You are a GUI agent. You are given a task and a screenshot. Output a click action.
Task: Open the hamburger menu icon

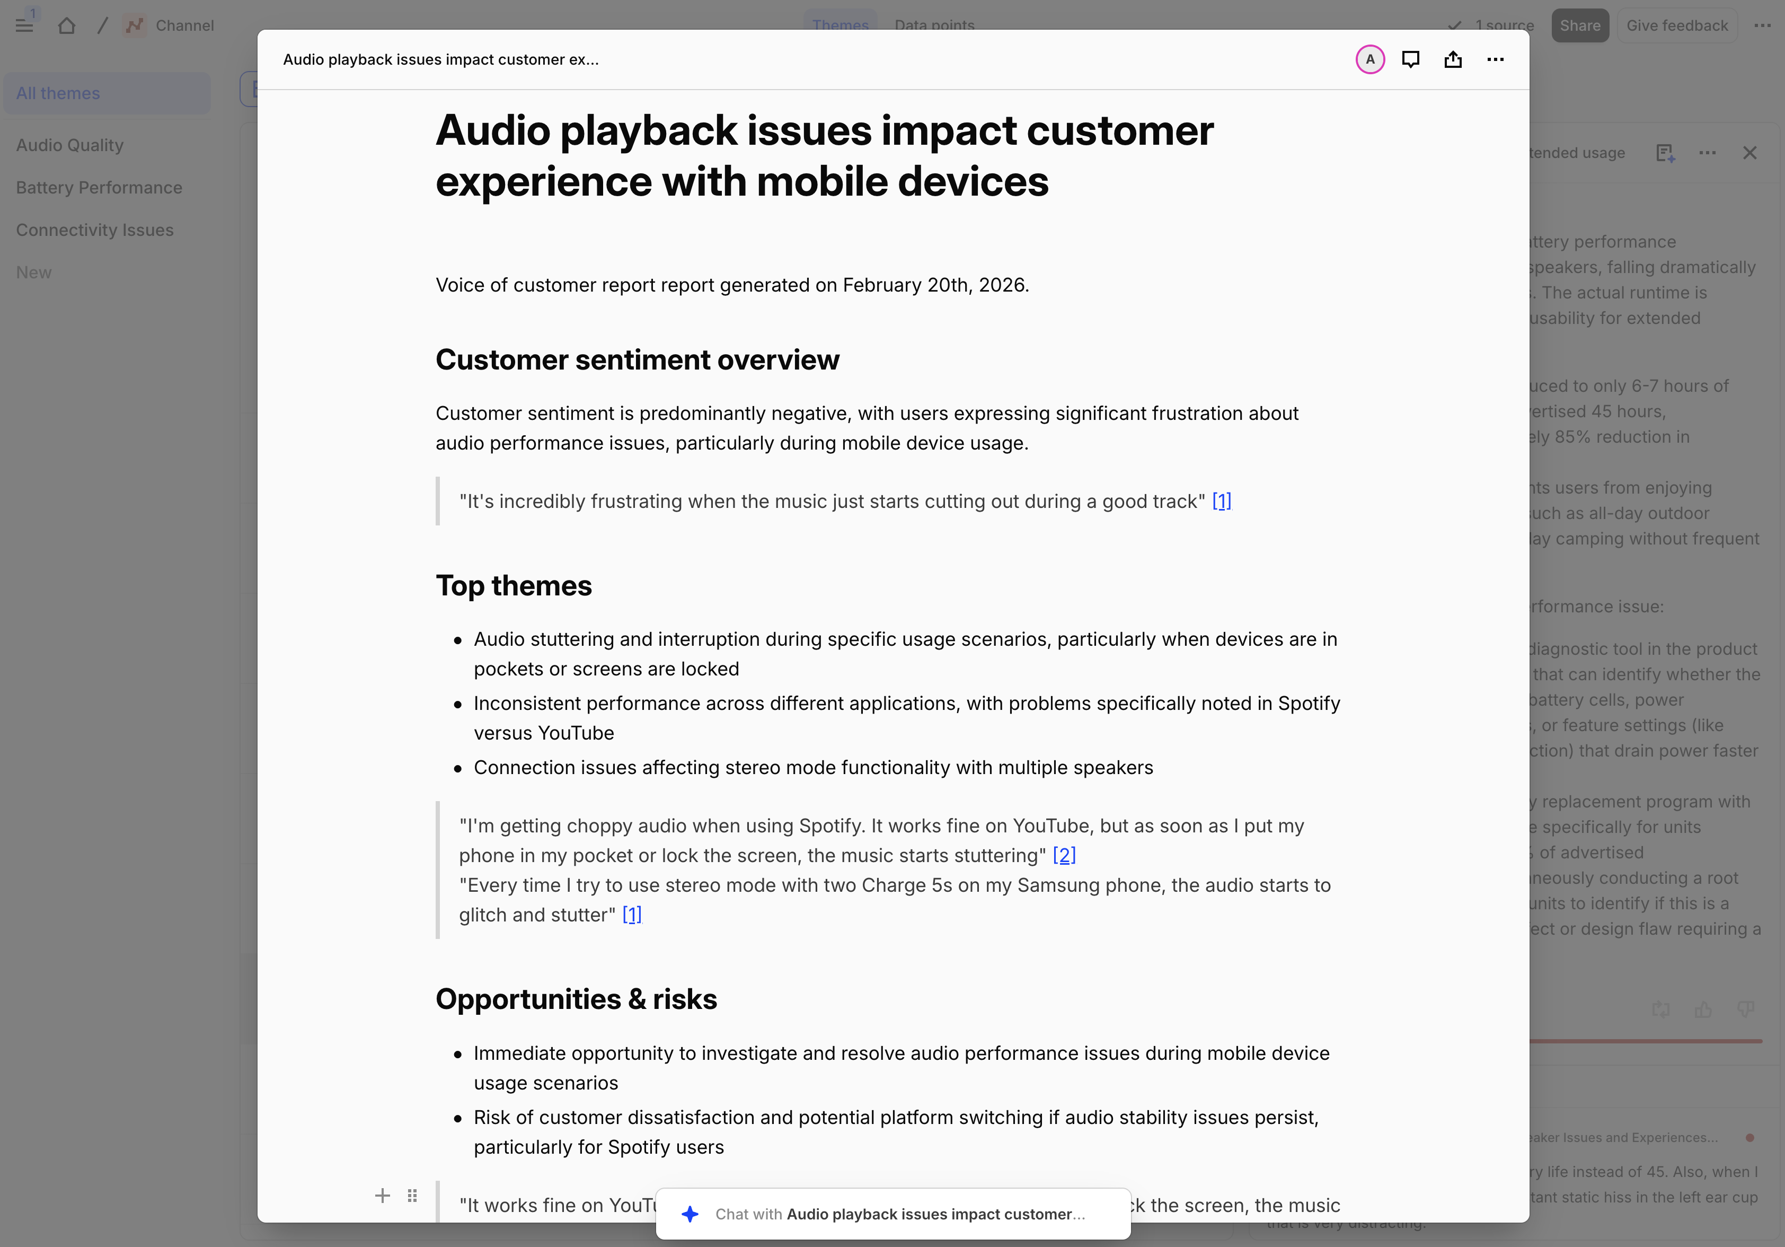[x=25, y=25]
